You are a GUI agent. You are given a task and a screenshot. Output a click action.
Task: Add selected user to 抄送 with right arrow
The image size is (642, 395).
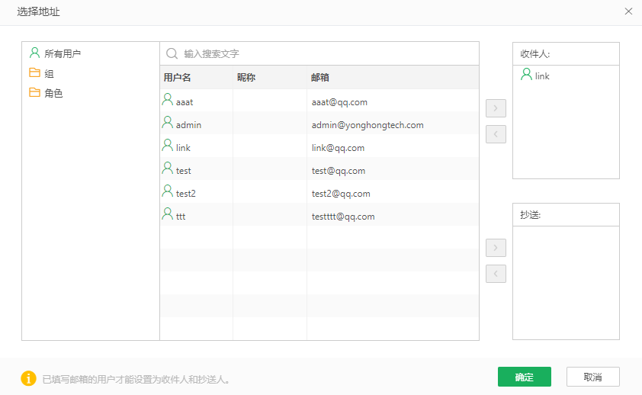tap(496, 248)
